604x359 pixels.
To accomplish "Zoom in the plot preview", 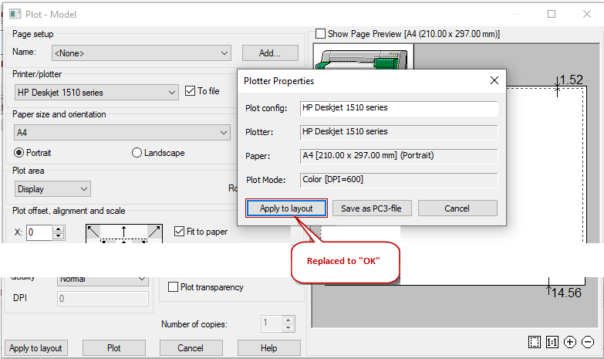I will [570, 342].
